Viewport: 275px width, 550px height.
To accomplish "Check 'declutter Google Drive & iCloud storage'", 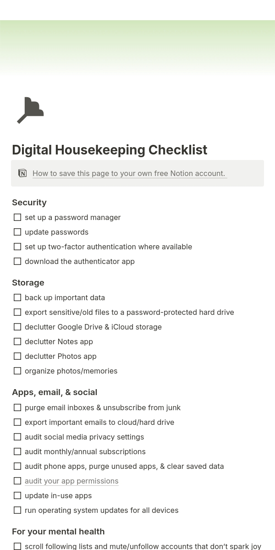I will click(17, 327).
